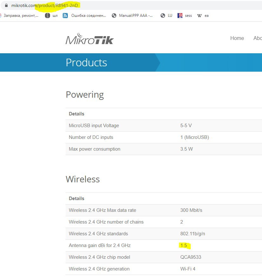262x280 pixels.
Task: Click the Products banner heading
Action: tap(86, 62)
